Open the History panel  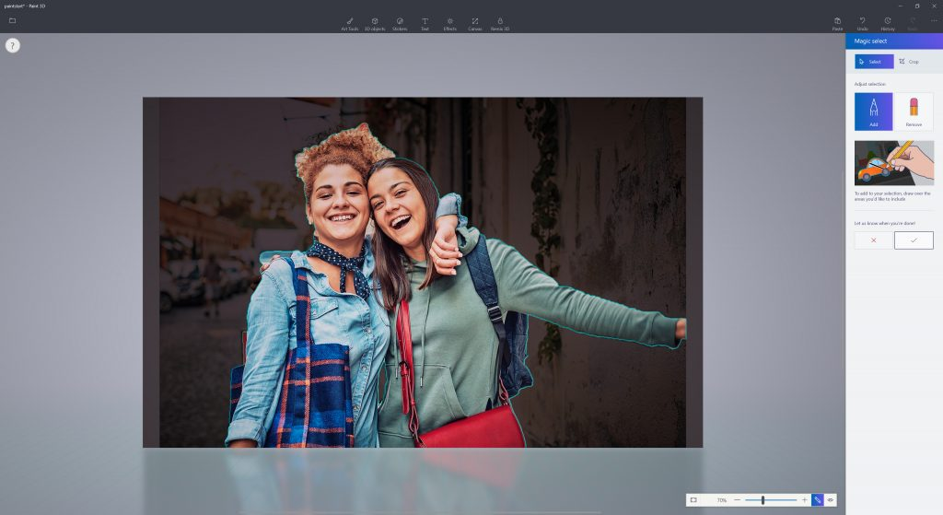pos(887,23)
